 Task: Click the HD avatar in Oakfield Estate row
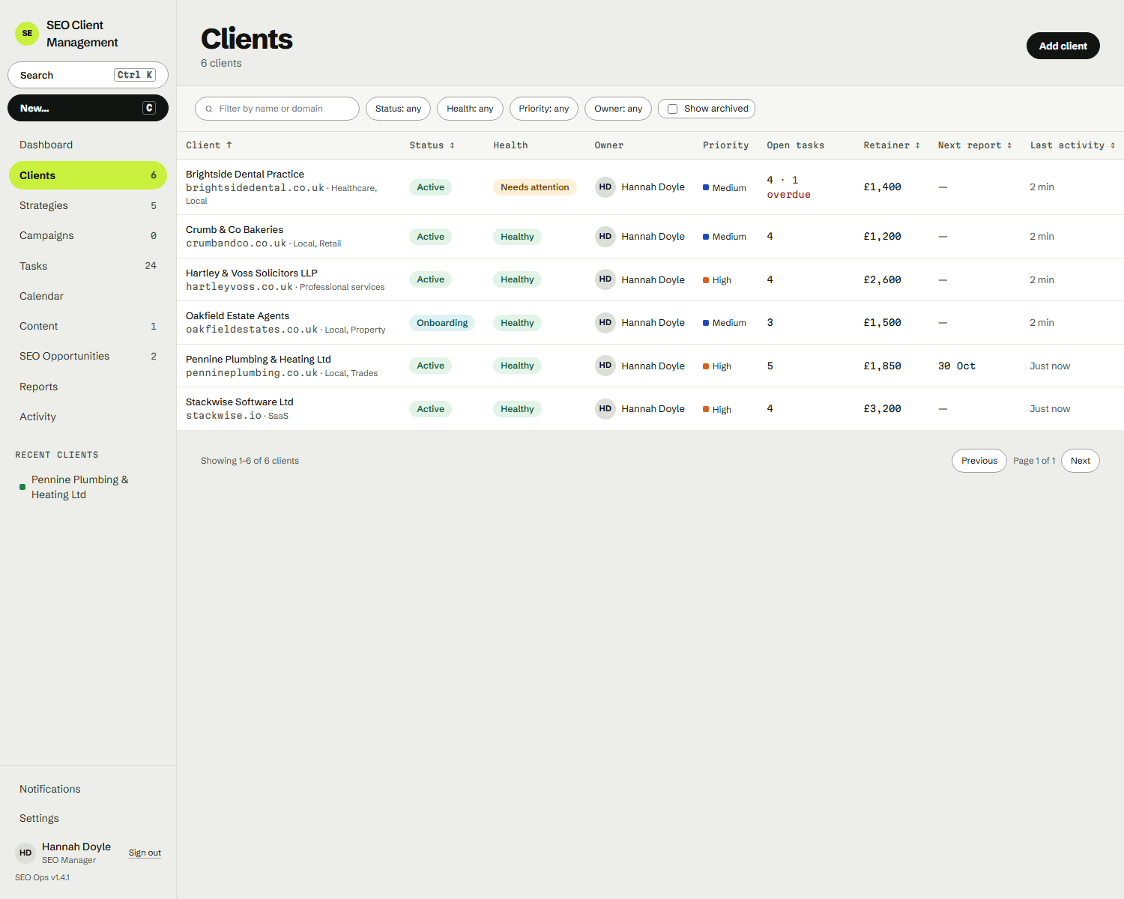[x=605, y=323]
